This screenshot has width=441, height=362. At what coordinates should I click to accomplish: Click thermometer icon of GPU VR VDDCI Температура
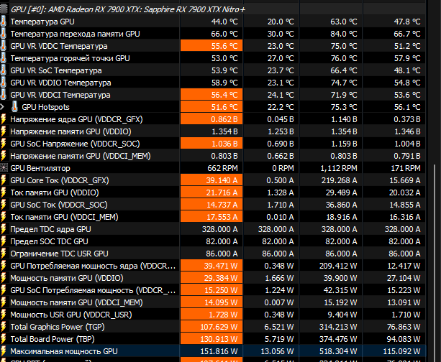pos(4,95)
